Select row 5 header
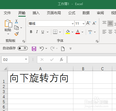 click(x=4, y=101)
